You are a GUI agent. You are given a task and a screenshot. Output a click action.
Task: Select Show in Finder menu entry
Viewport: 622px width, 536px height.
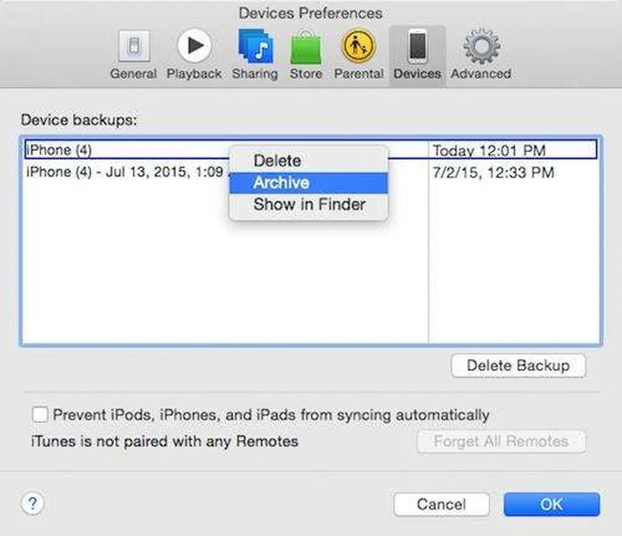coord(308,205)
